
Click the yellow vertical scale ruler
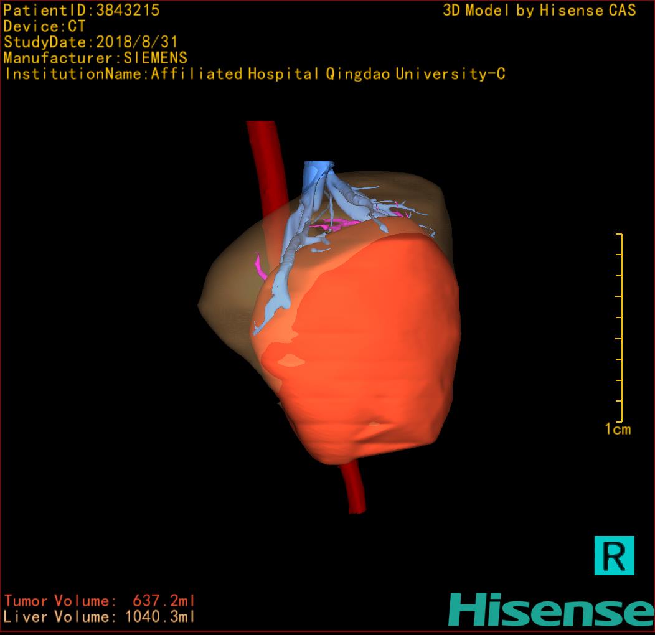coord(620,327)
